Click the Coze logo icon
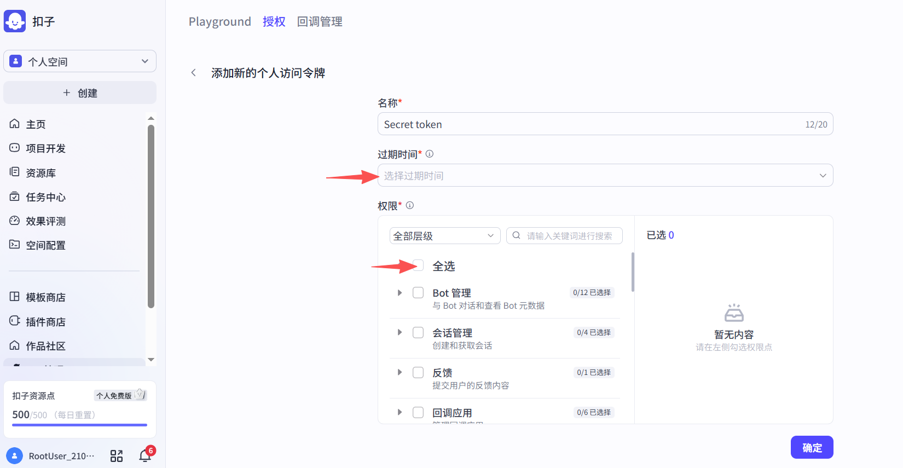 pyautogui.click(x=15, y=21)
